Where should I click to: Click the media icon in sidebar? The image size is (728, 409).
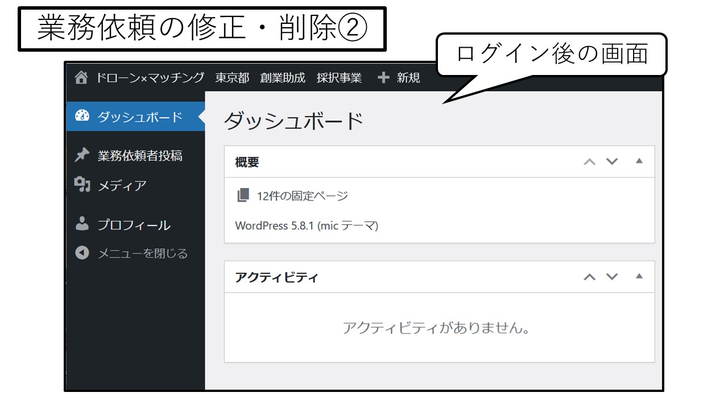(82, 185)
